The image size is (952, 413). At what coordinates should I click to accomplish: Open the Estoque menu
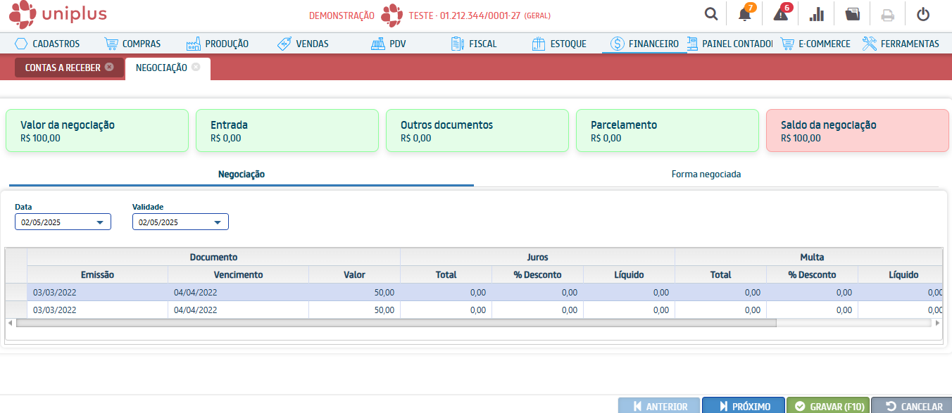[560, 44]
